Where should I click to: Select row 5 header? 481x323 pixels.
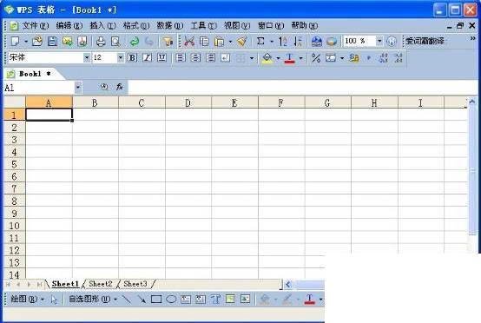coord(14,164)
